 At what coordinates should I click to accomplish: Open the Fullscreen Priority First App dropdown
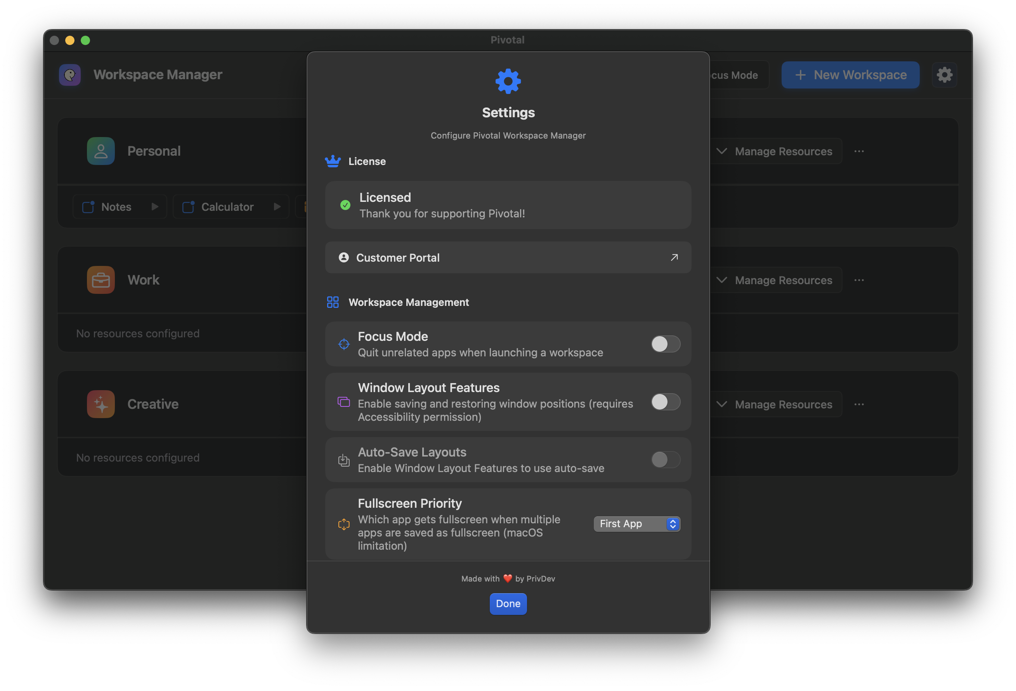636,524
